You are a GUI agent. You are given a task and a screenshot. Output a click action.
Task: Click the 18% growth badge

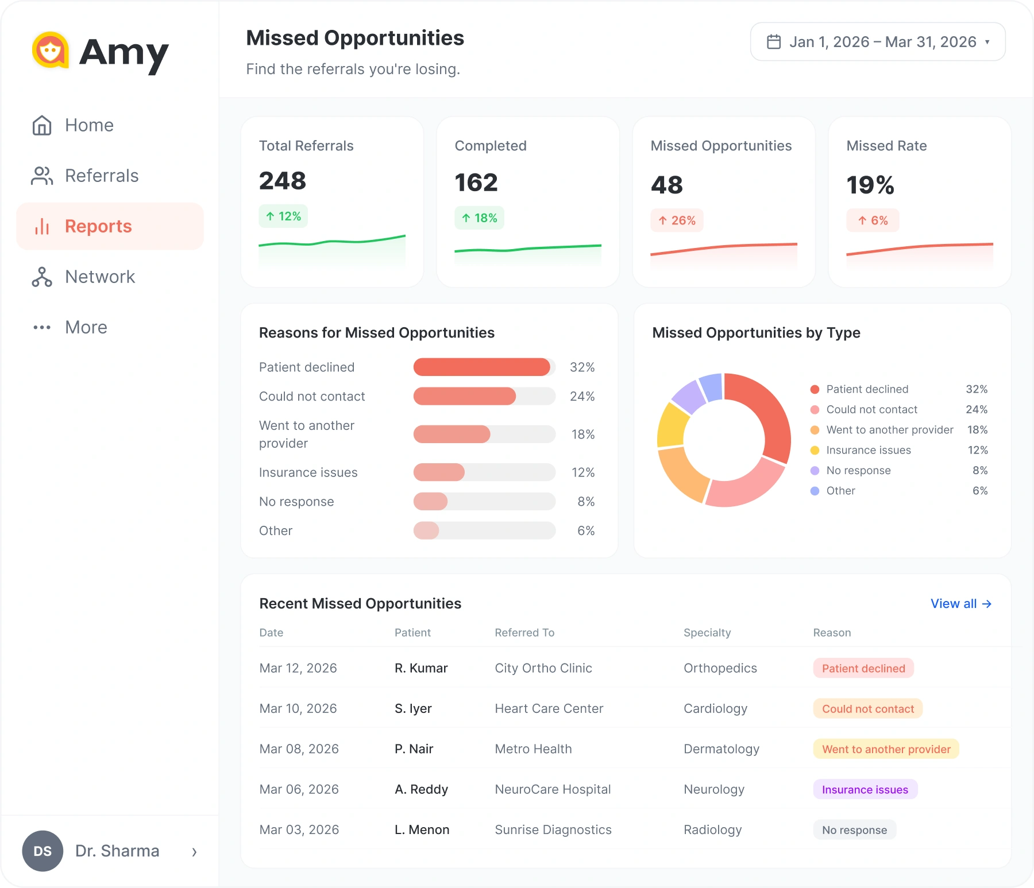pos(479,218)
